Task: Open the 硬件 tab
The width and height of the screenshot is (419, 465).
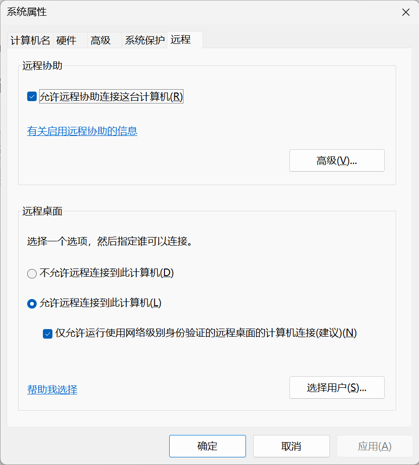Action: (66, 41)
